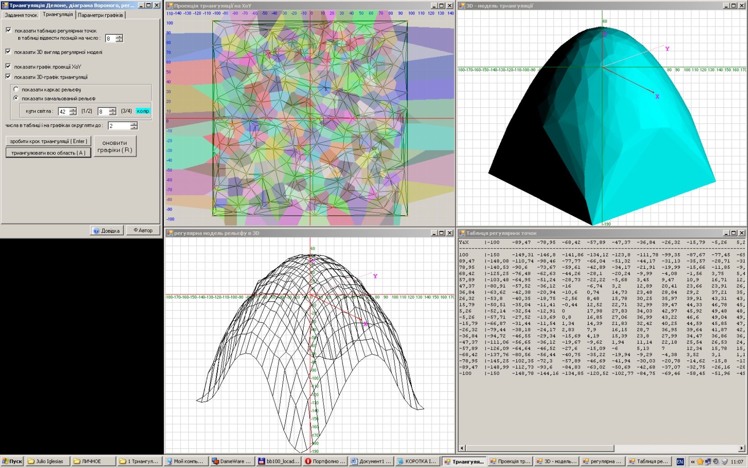Switch to КОРОТКА І... taskbar item
The width and height of the screenshot is (748, 468).
(x=417, y=462)
